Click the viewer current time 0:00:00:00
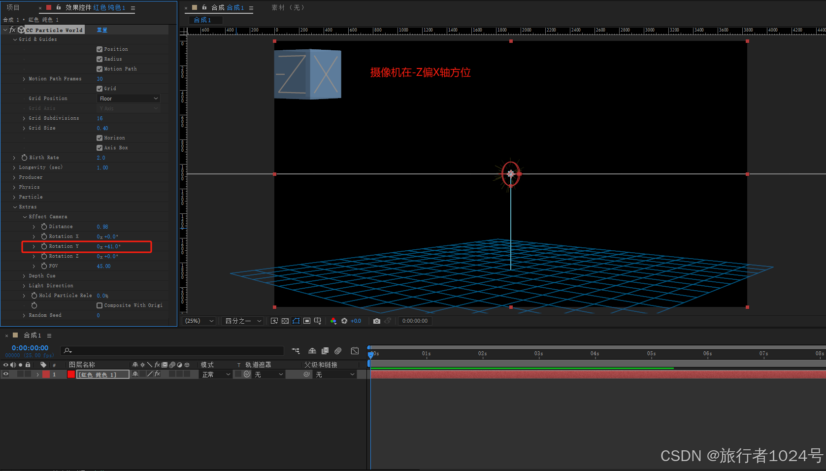The width and height of the screenshot is (826, 471). click(x=415, y=321)
